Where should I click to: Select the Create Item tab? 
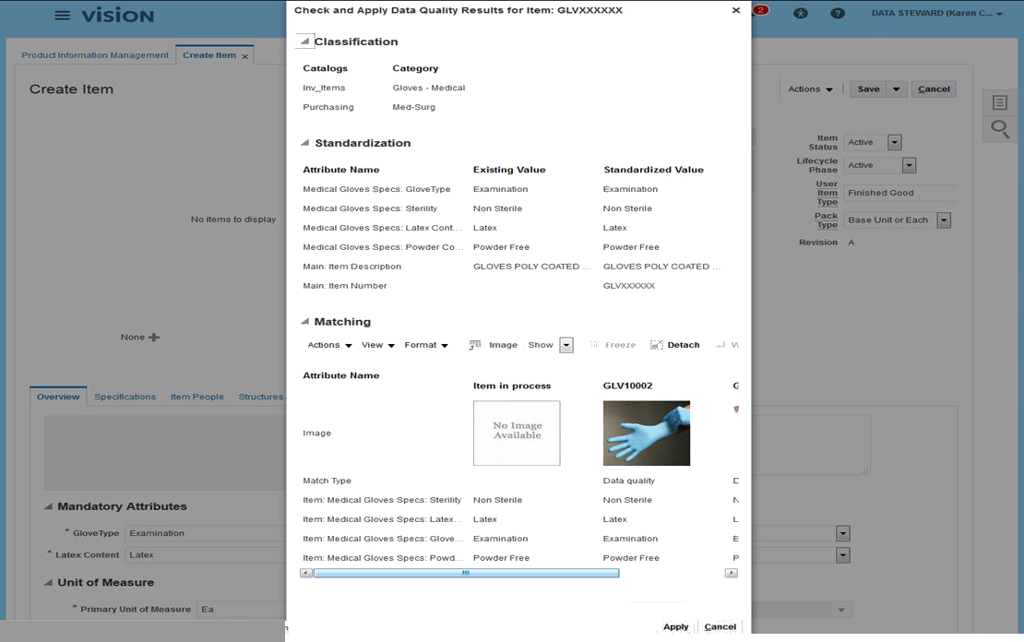click(x=209, y=55)
